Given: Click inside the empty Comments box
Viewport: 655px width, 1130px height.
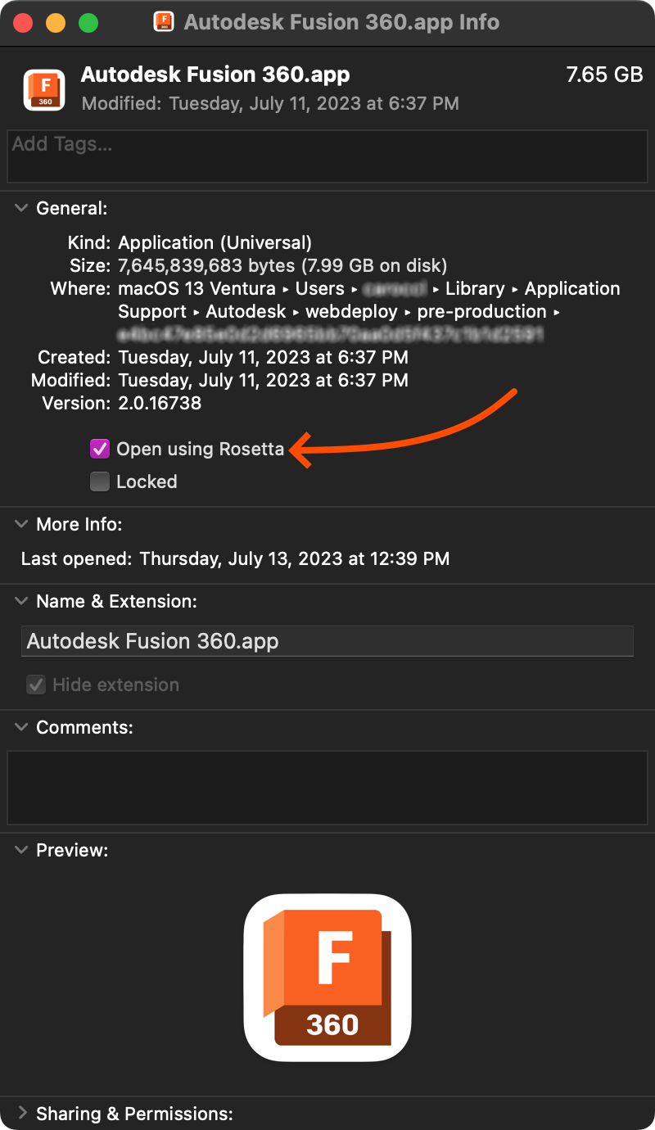Looking at the screenshot, I should coord(327,786).
